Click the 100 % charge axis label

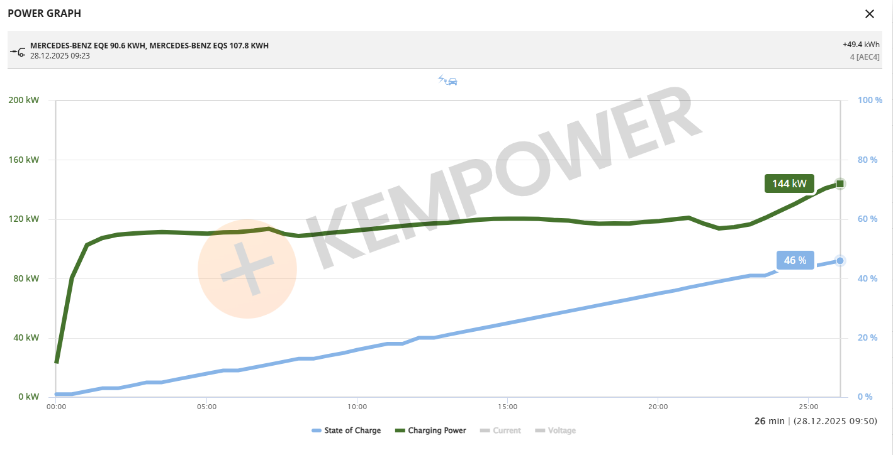point(870,100)
